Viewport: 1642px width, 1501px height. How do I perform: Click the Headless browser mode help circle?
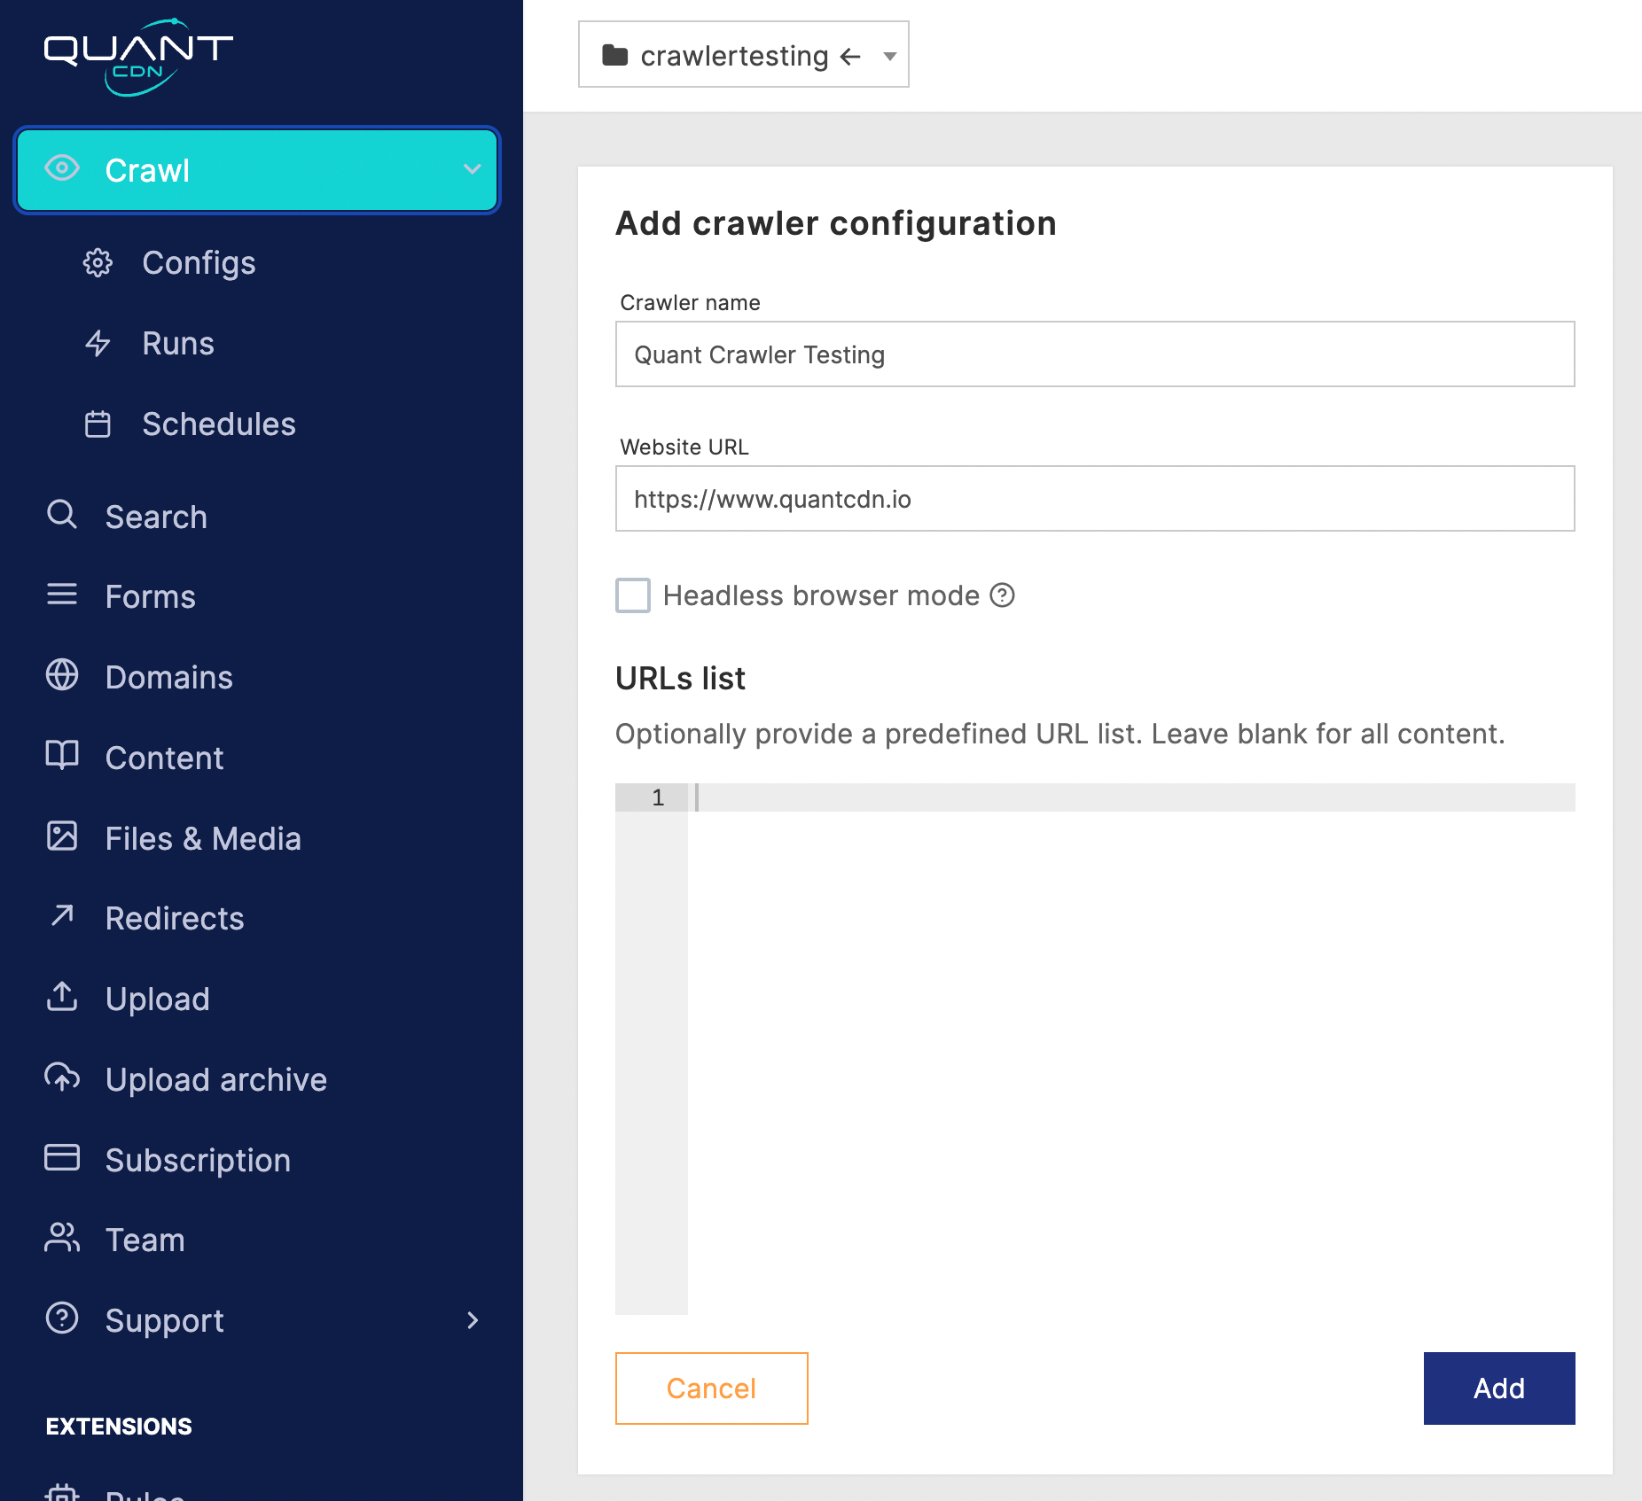coord(1003,596)
